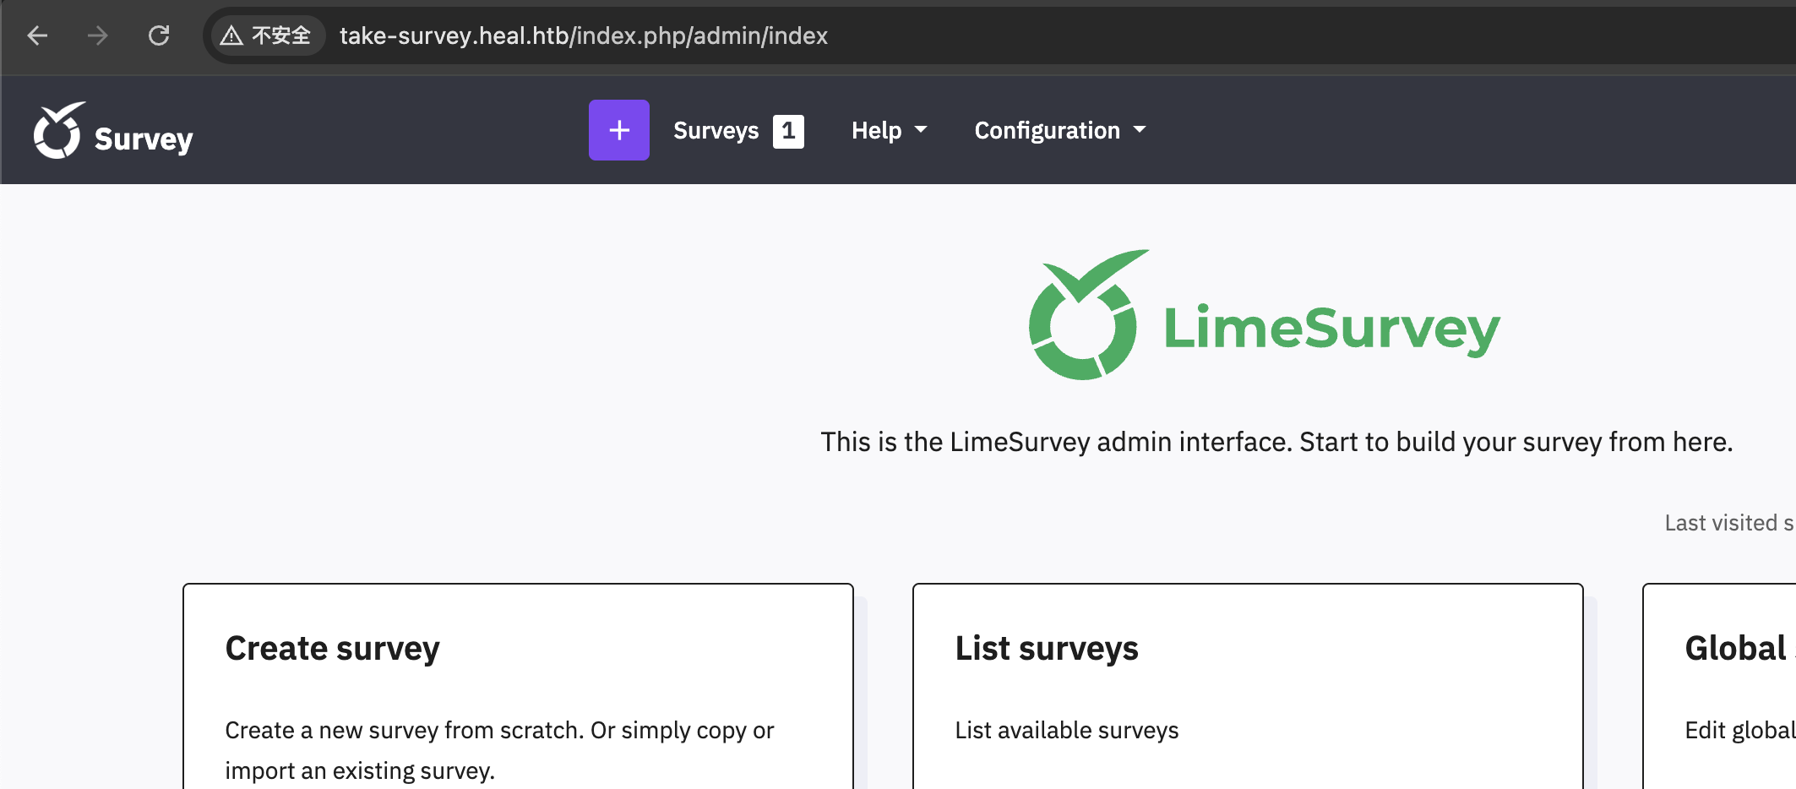Click the Surveys count badge showing 1
This screenshot has width=1796, height=789.
pos(788,130)
